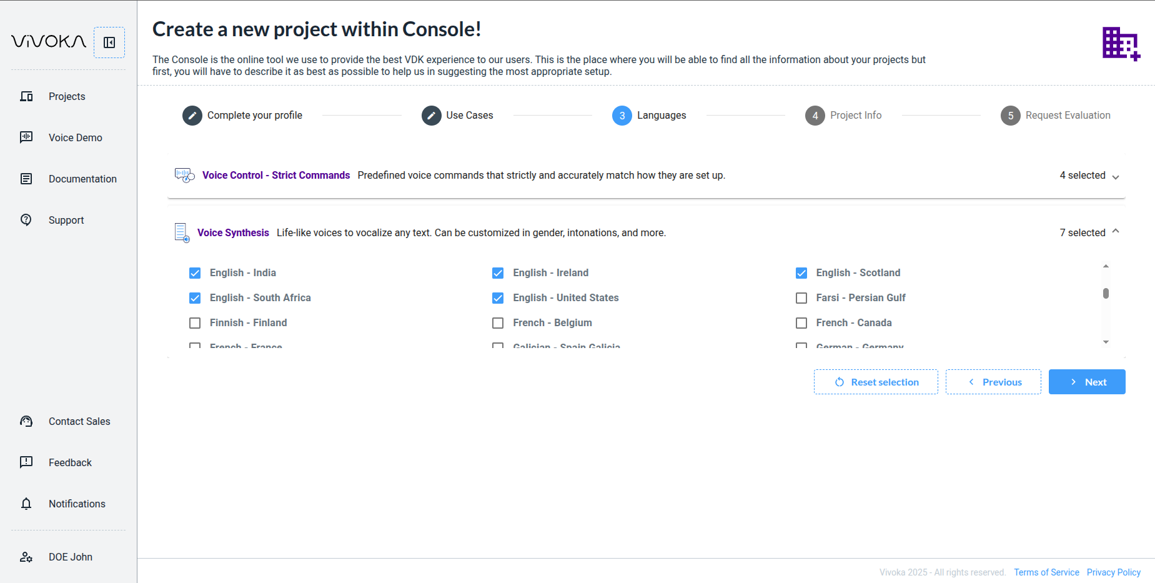
Task: Open the Documentation icon
Action: pyautogui.click(x=26, y=179)
